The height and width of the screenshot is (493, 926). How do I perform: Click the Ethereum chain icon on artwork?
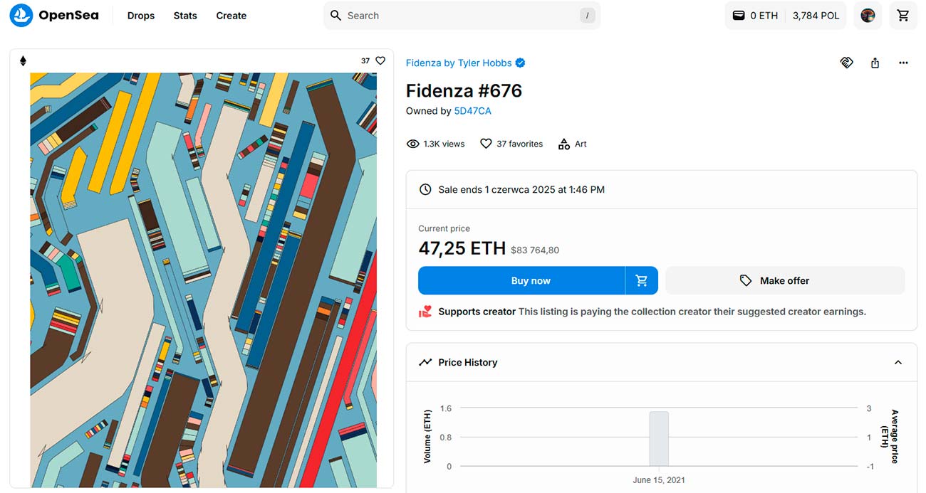(23, 61)
